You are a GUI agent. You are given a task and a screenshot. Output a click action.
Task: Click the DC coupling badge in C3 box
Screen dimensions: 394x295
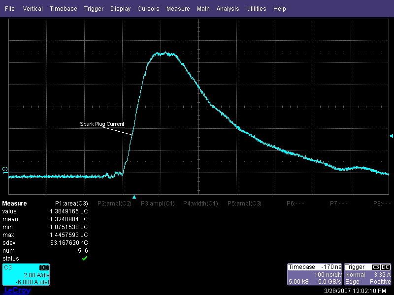(44, 267)
